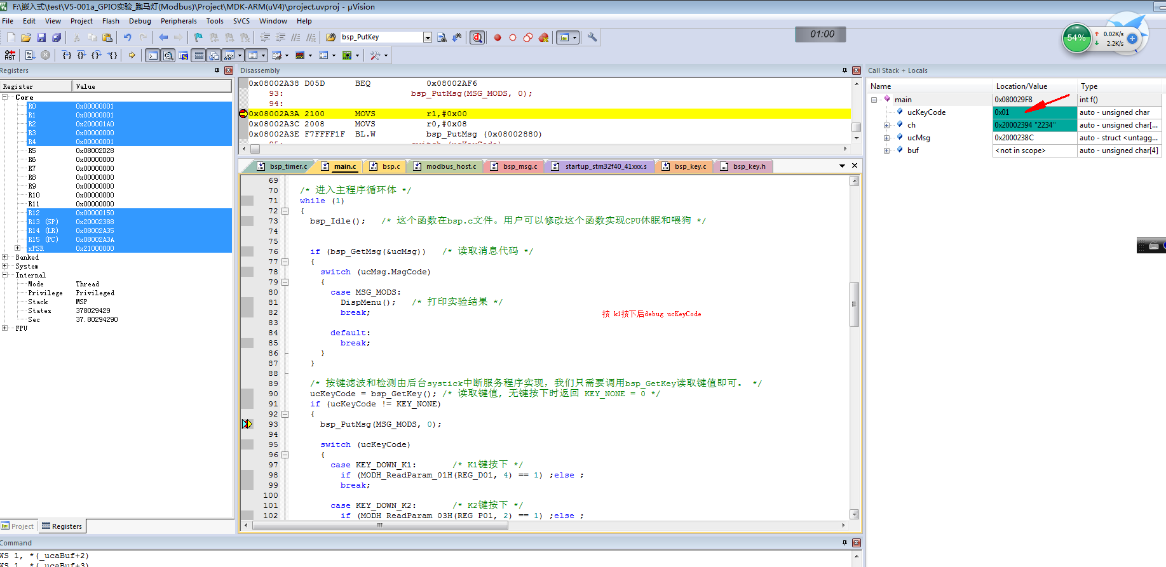Click the Run toolbar icon
Viewport: 1166px width, 567px height.
pyautogui.click(x=30, y=55)
